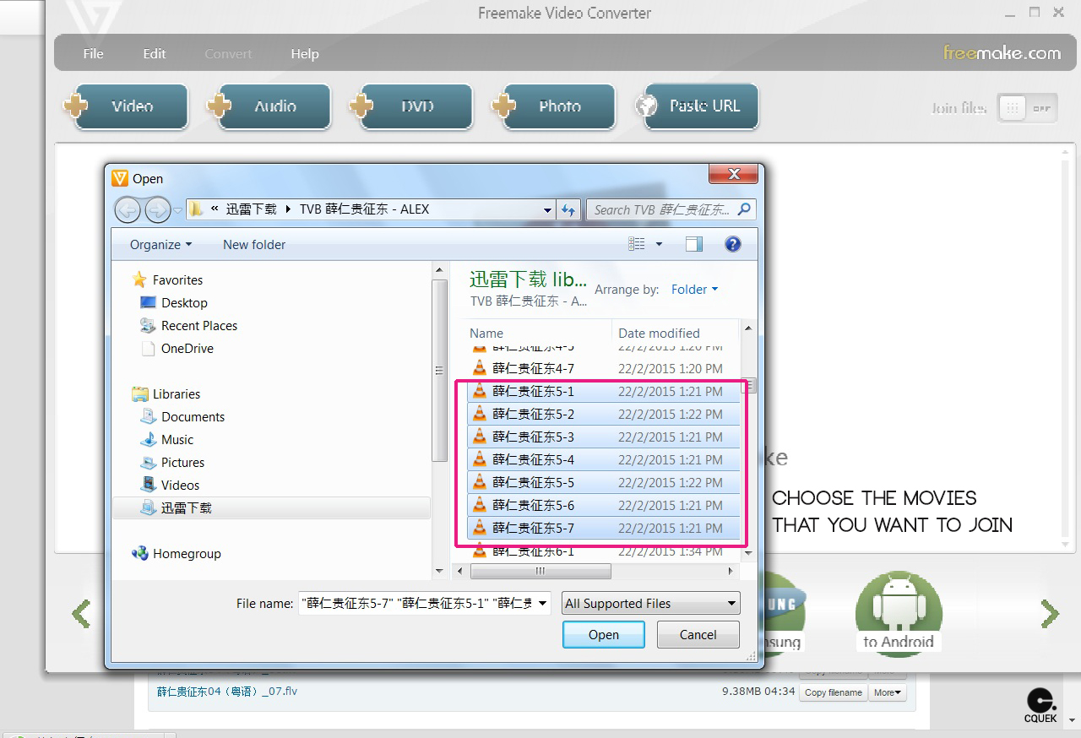
Task: Click the File name input field
Action: (x=417, y=604)
